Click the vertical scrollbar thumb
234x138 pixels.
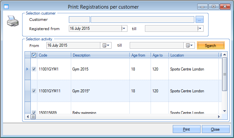click(x=224, y=74)
